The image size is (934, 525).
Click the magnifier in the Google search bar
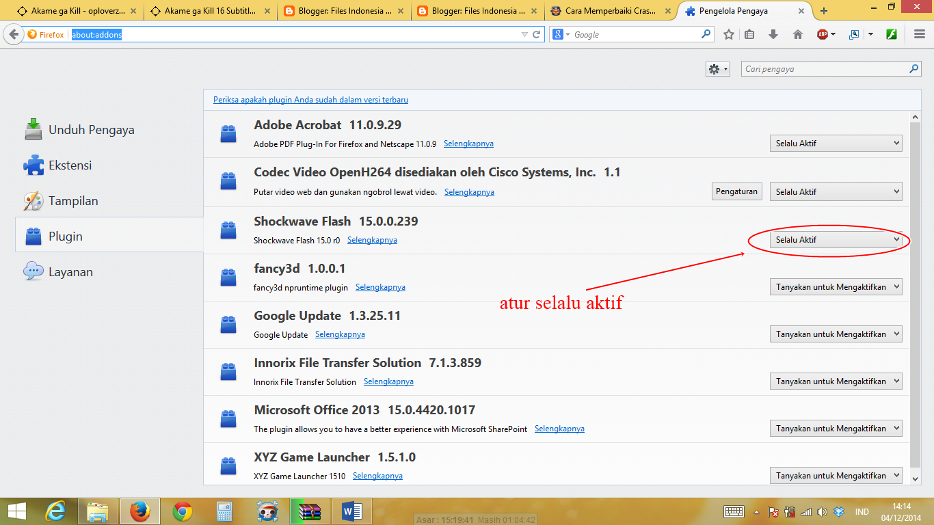click(706, 34)
